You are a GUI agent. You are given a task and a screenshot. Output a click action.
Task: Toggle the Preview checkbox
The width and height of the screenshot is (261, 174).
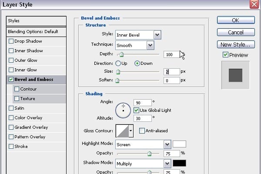pos(225,55)
